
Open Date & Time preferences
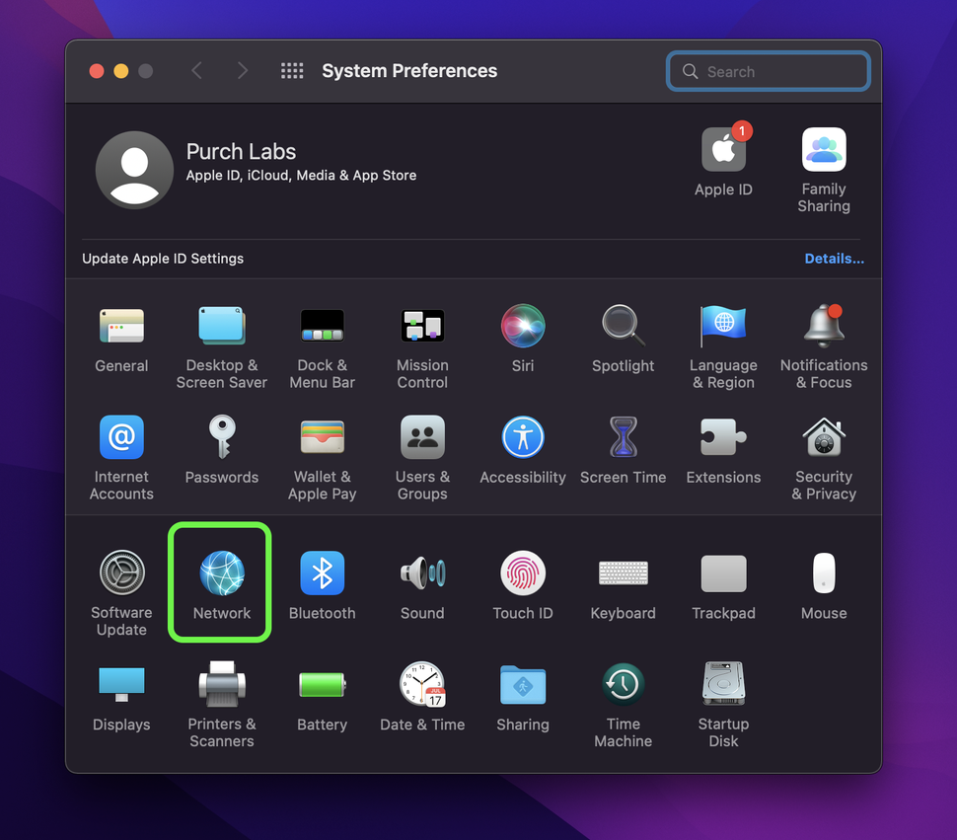pos(422,697)
